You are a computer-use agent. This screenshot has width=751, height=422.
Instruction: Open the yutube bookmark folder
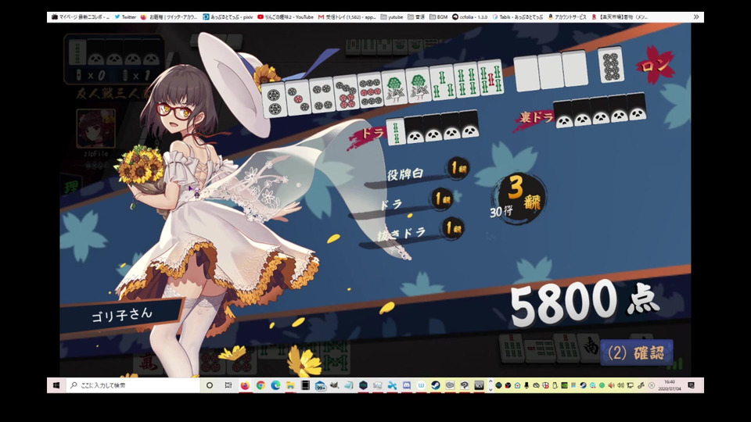pyautogui.click(x=392, y=16)
